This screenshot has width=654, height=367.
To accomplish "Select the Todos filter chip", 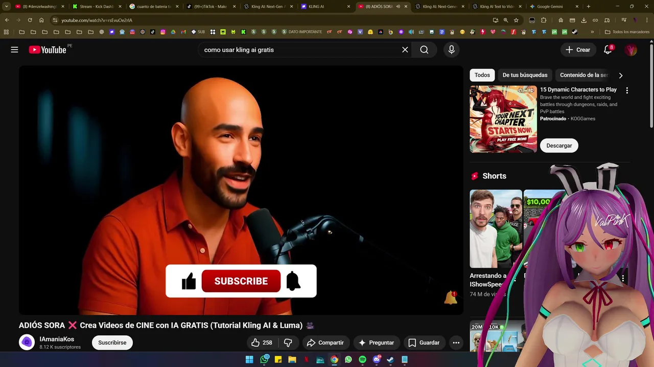I will (482, 75).
